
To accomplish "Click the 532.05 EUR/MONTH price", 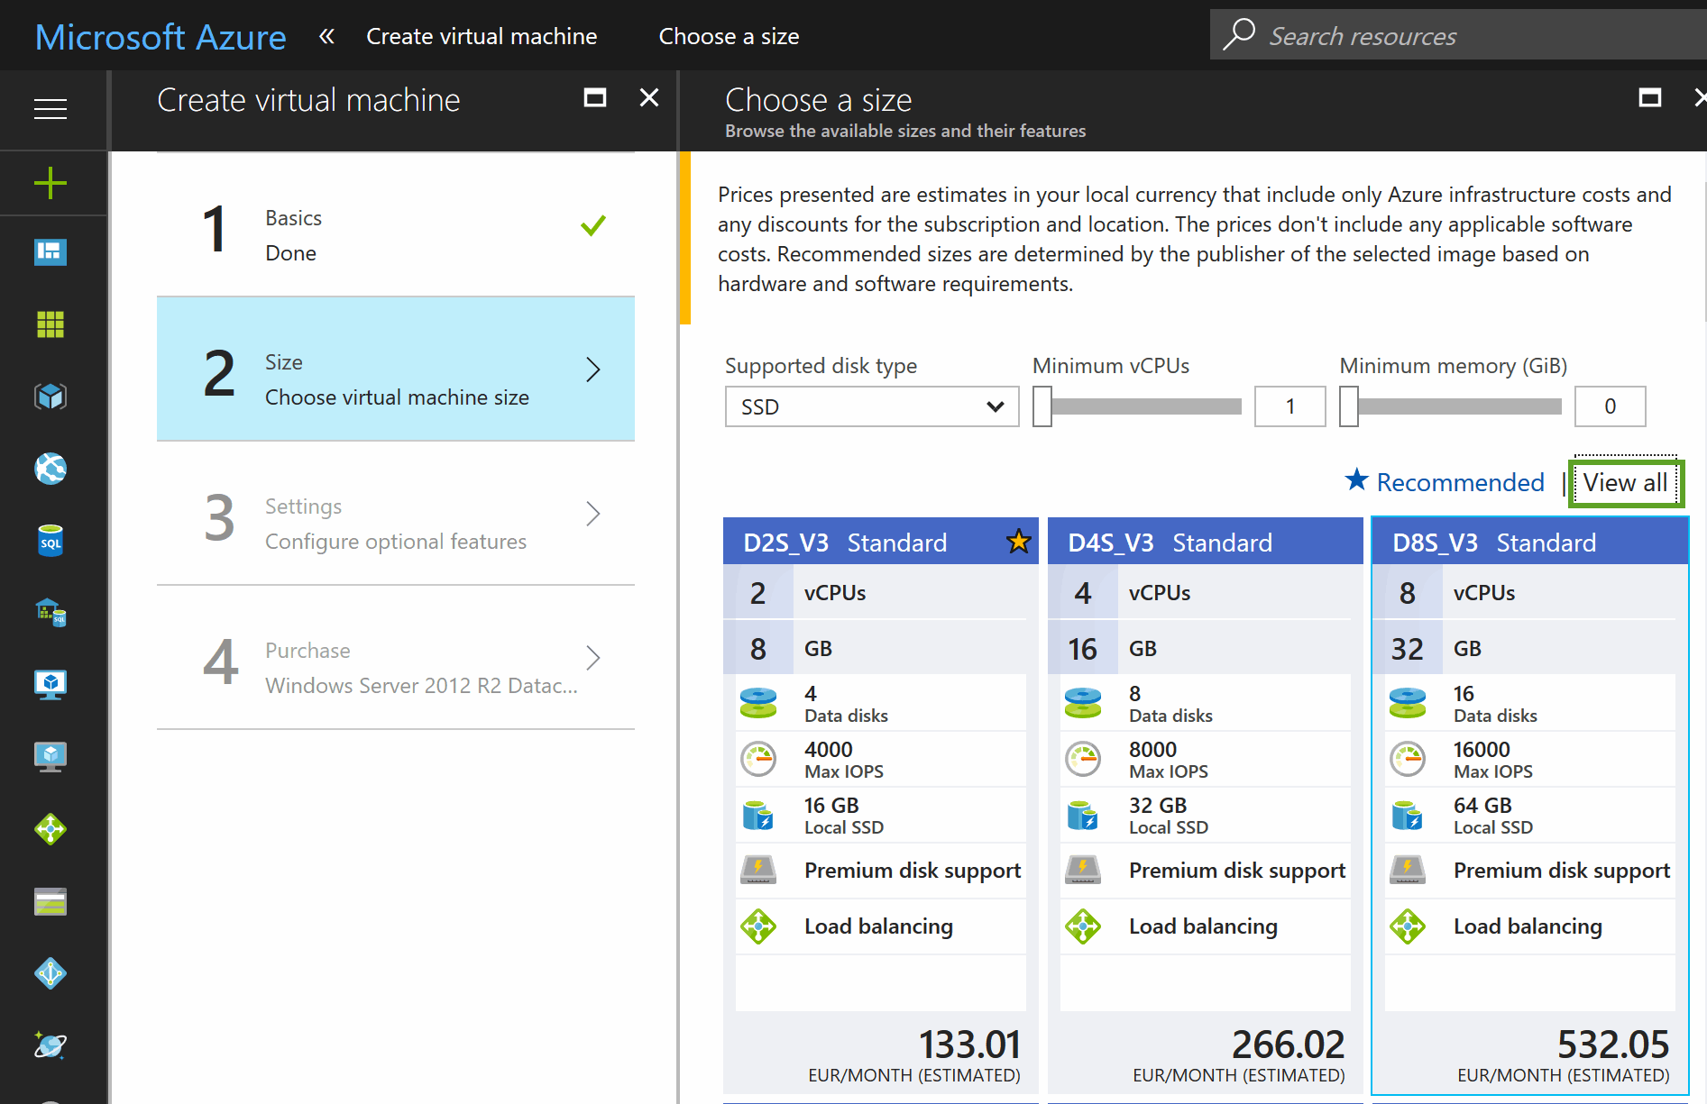I will point(1564,1055).
